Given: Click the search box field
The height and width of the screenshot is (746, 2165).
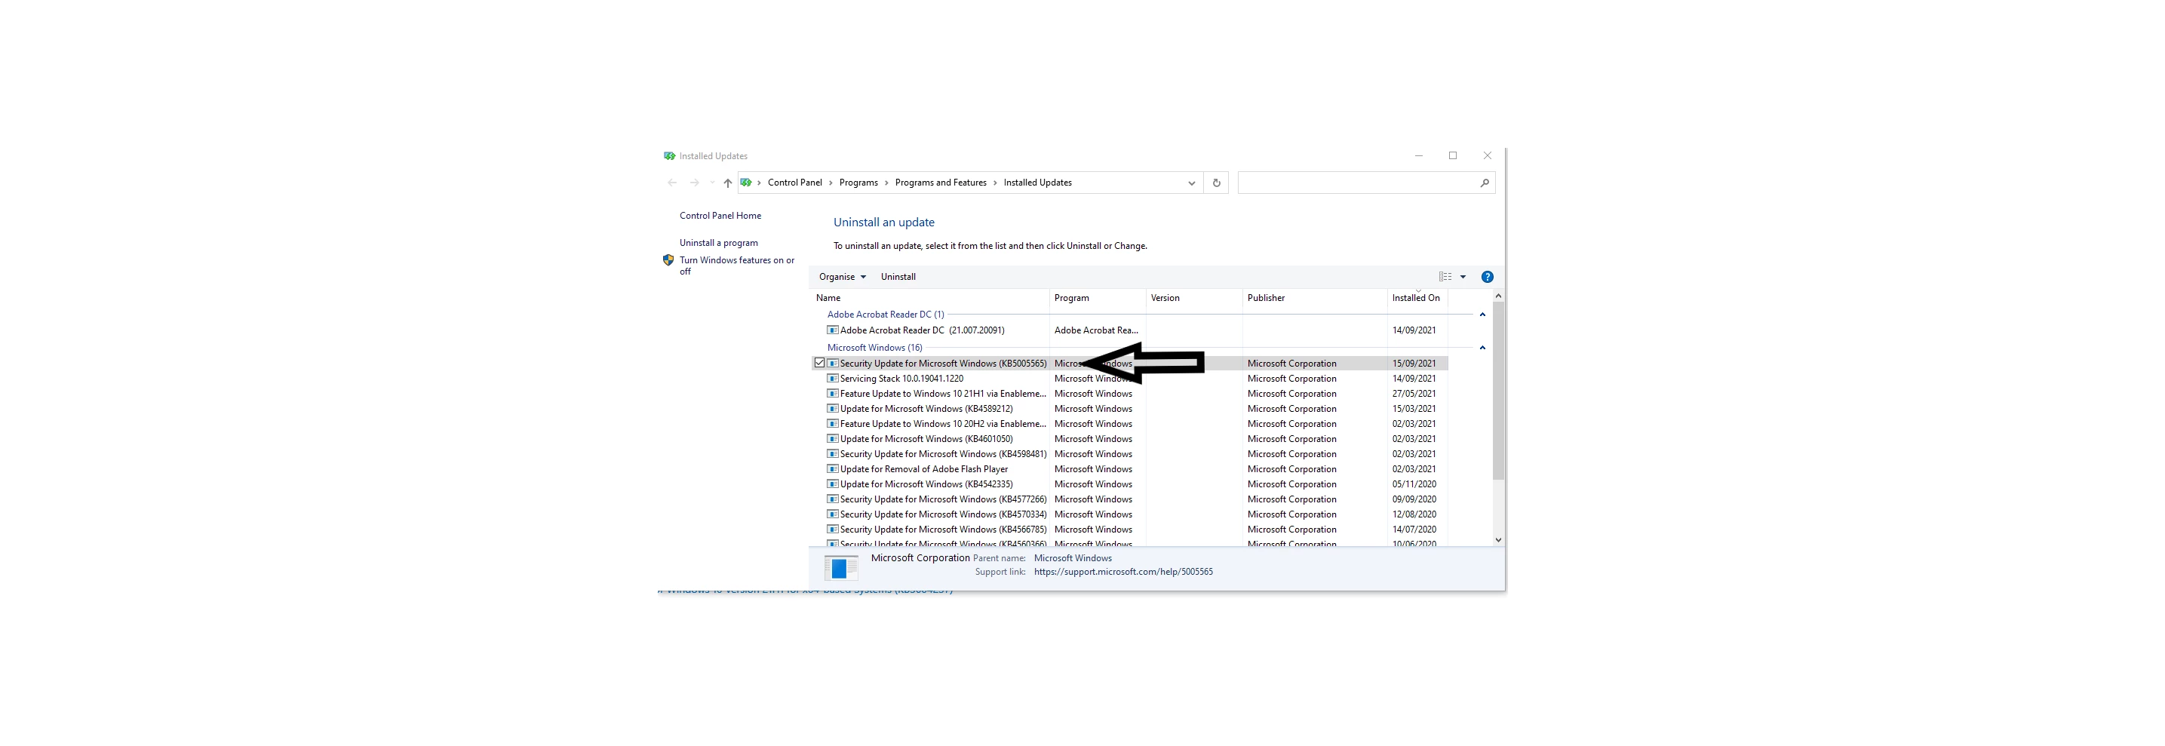Looking at the screenshot, I should click(x=1365, y=183).
